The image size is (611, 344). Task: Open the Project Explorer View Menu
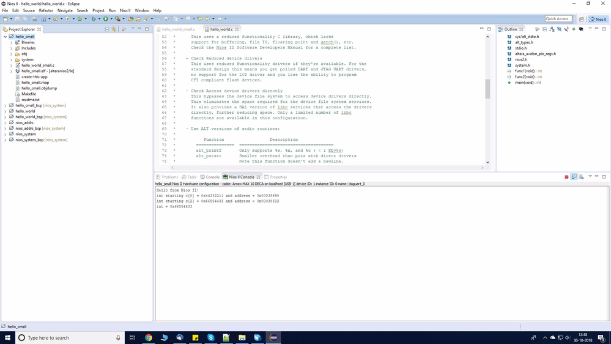tap(133, 29)
